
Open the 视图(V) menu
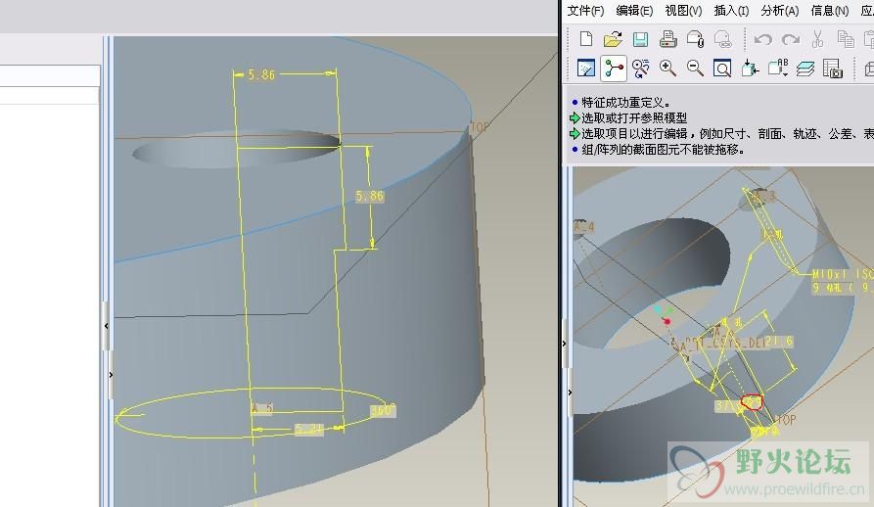[683, 11]
